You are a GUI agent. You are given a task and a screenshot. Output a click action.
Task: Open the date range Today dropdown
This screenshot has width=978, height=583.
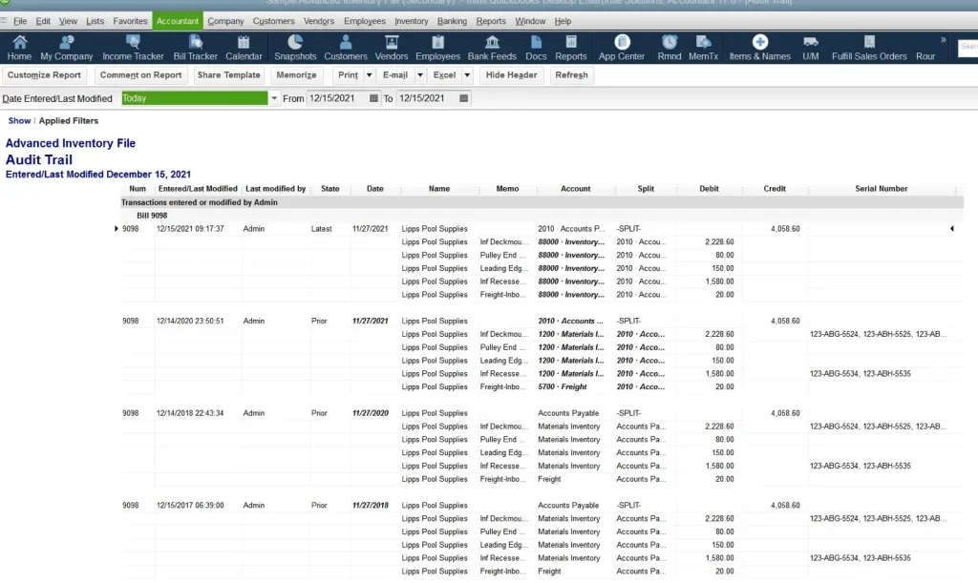tap(274, 98)
